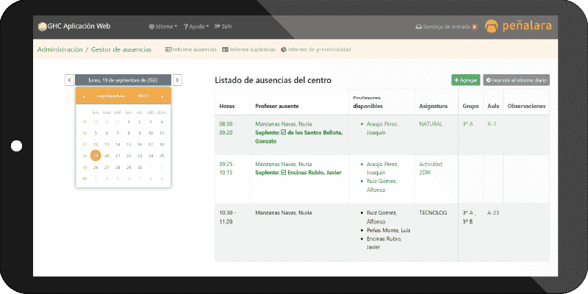Screen dimensions: 588x294
Task: Select day 15 in calendar
Action: [x=129, y=144]
